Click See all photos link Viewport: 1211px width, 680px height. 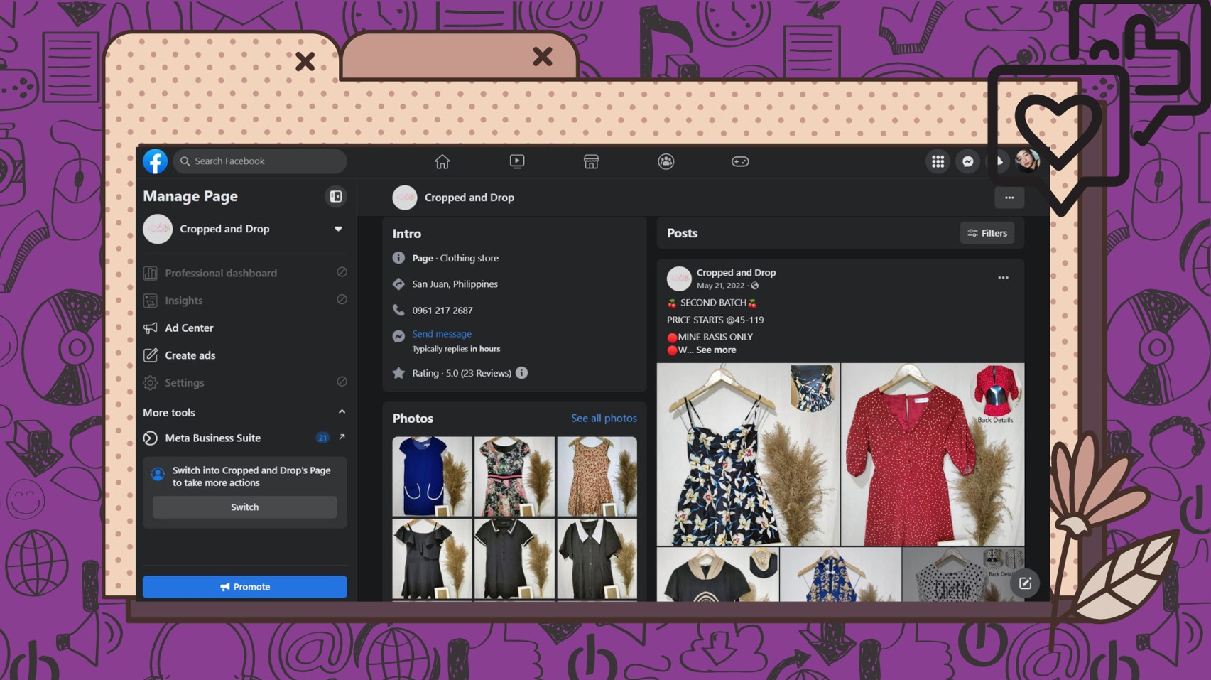(x=604, y=418)
